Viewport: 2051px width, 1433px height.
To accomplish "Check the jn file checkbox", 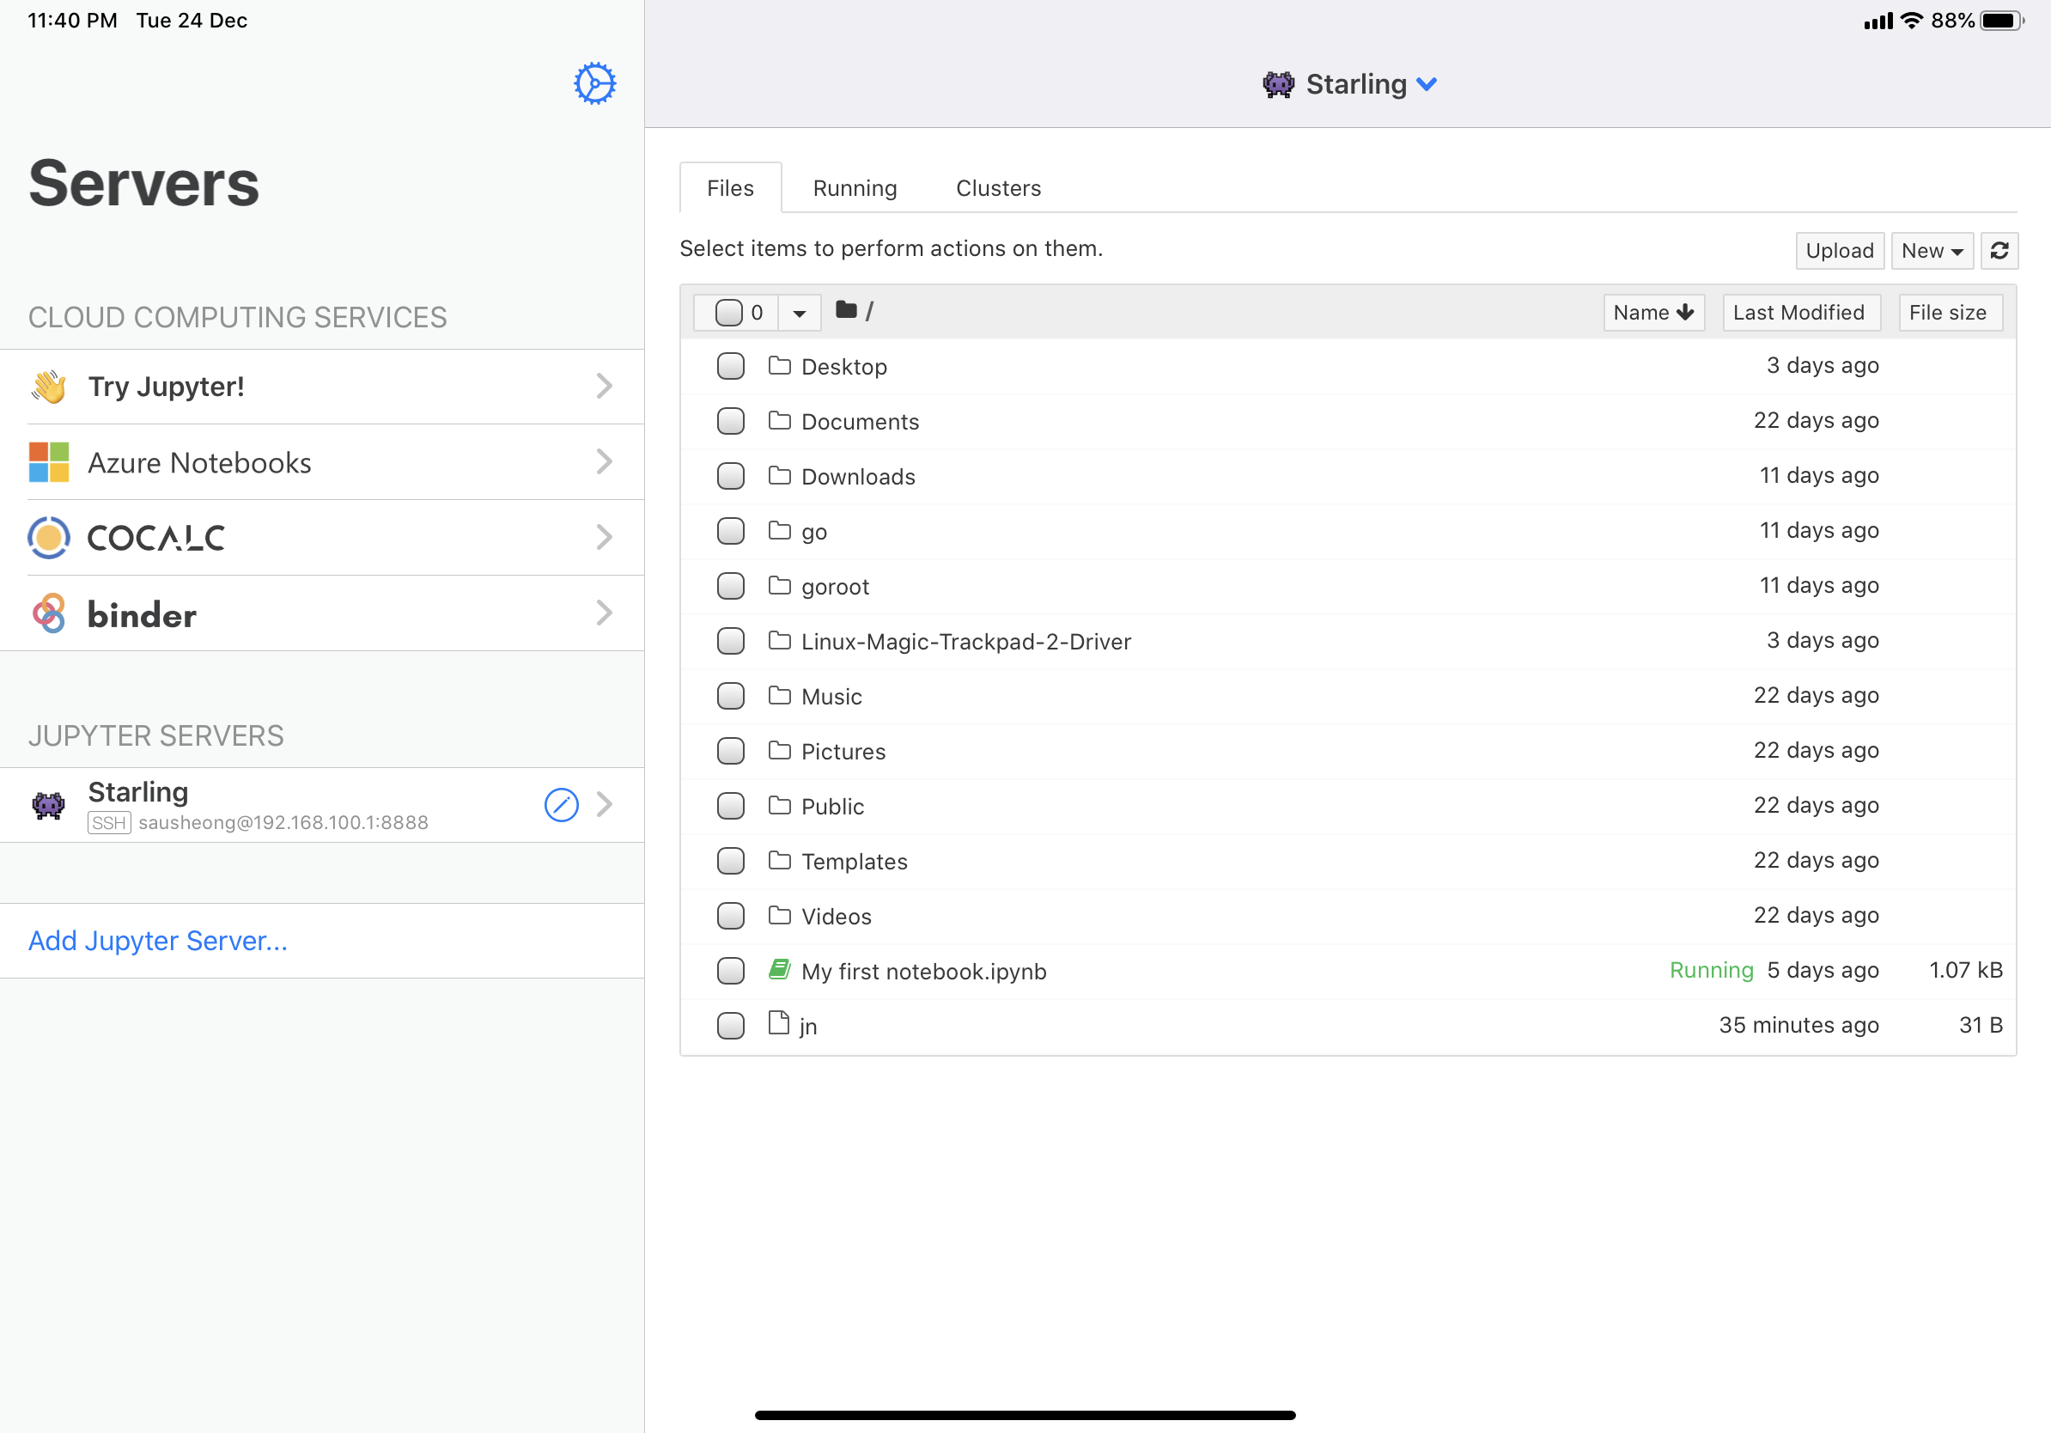I will click(731, 1025).
